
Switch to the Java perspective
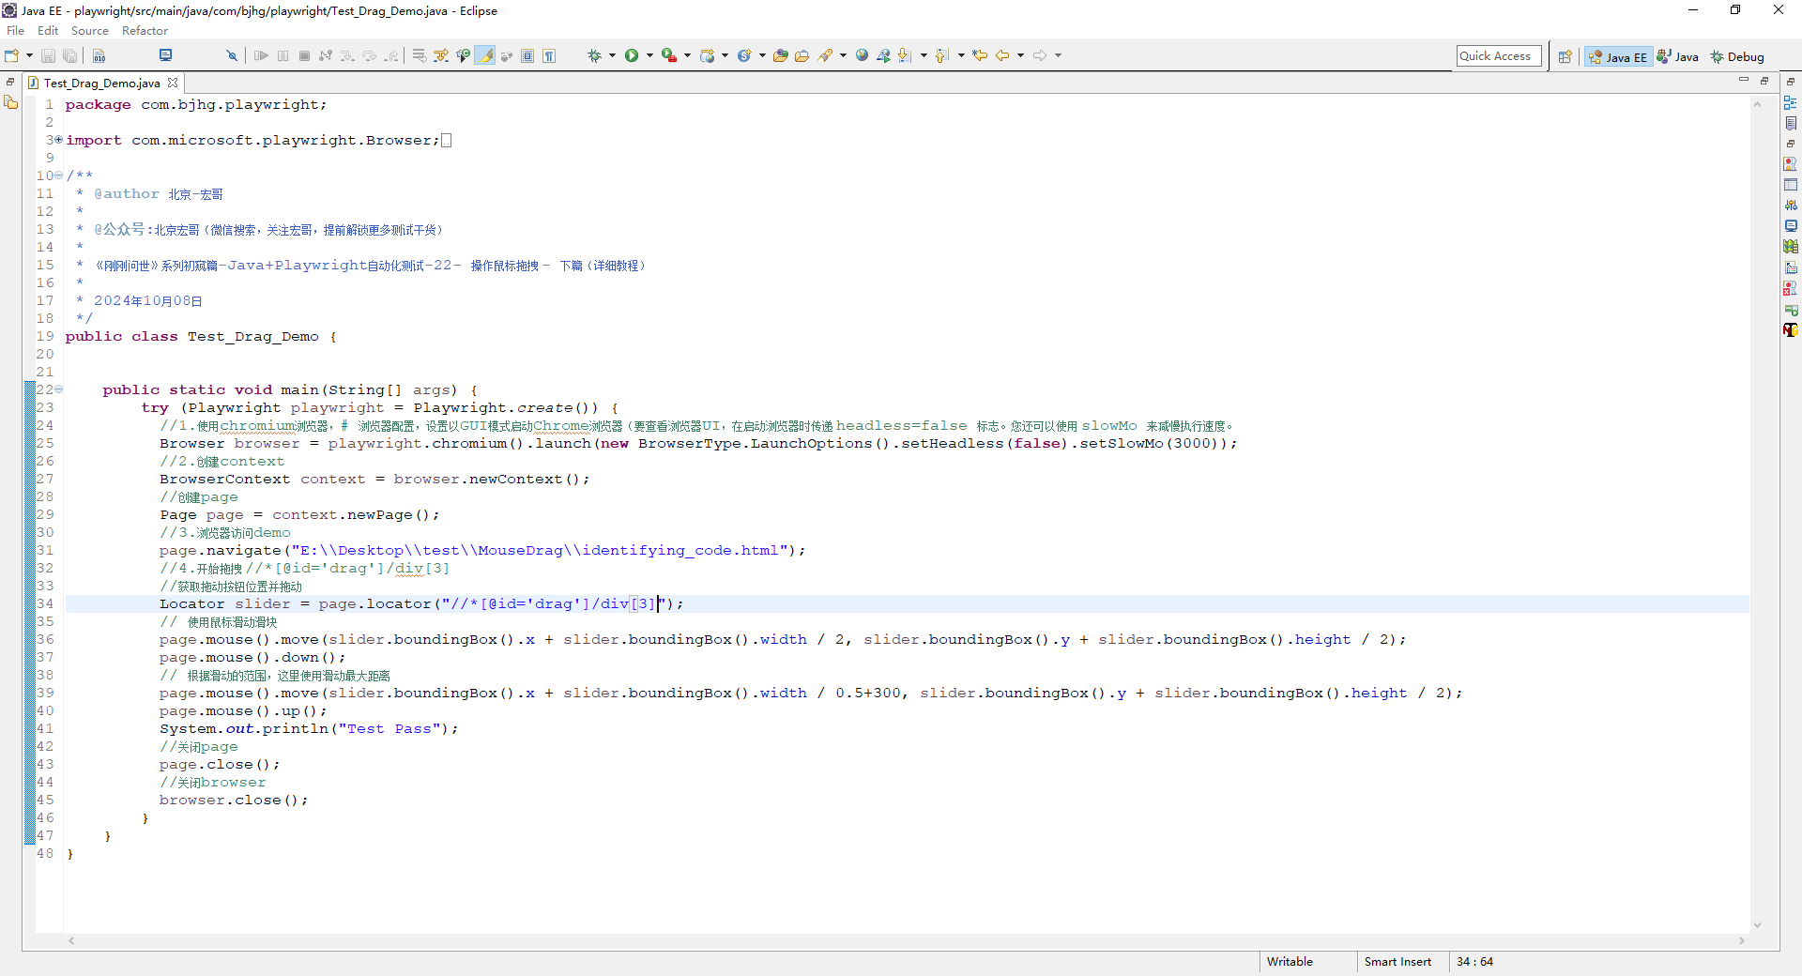pyautogui.click(x=1677, y=57)
